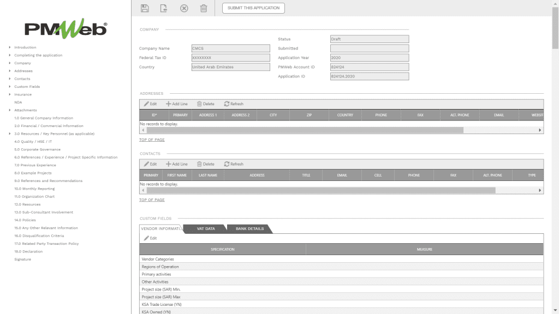This screenshot has height=314, width=559.
Task: Expand the Attachments tree node
Action: (10, 110)
